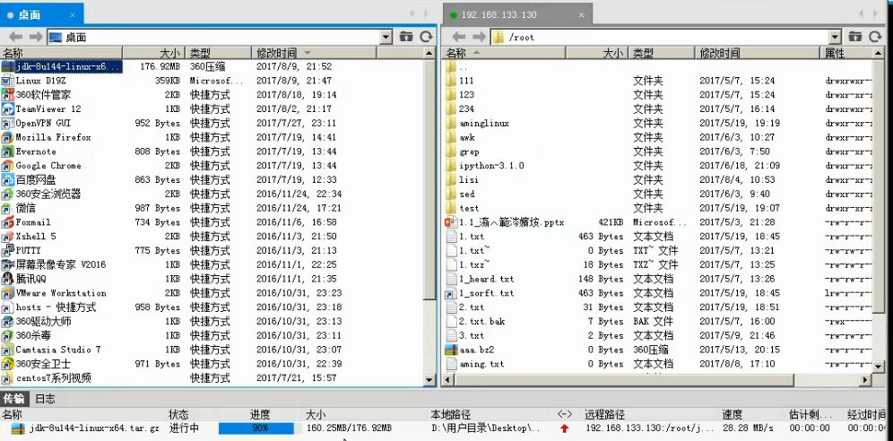The width and height of the screenshot is (893, 441).
Task: Click folder icon in remote pane toolbar
Action: click(x=854, y=37)
